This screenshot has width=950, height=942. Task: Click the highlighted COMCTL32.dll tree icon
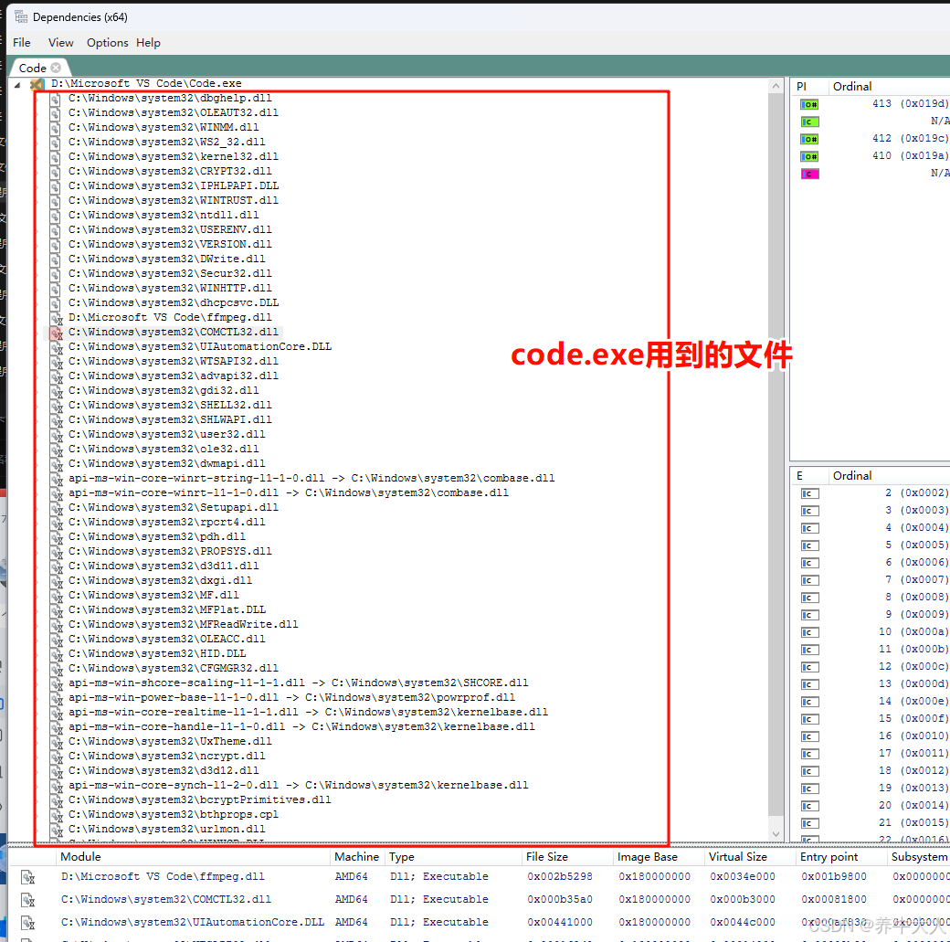pos(57,333)
